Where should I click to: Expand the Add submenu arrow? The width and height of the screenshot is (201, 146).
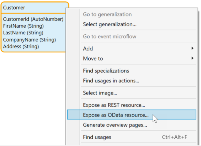coord(192,48)
